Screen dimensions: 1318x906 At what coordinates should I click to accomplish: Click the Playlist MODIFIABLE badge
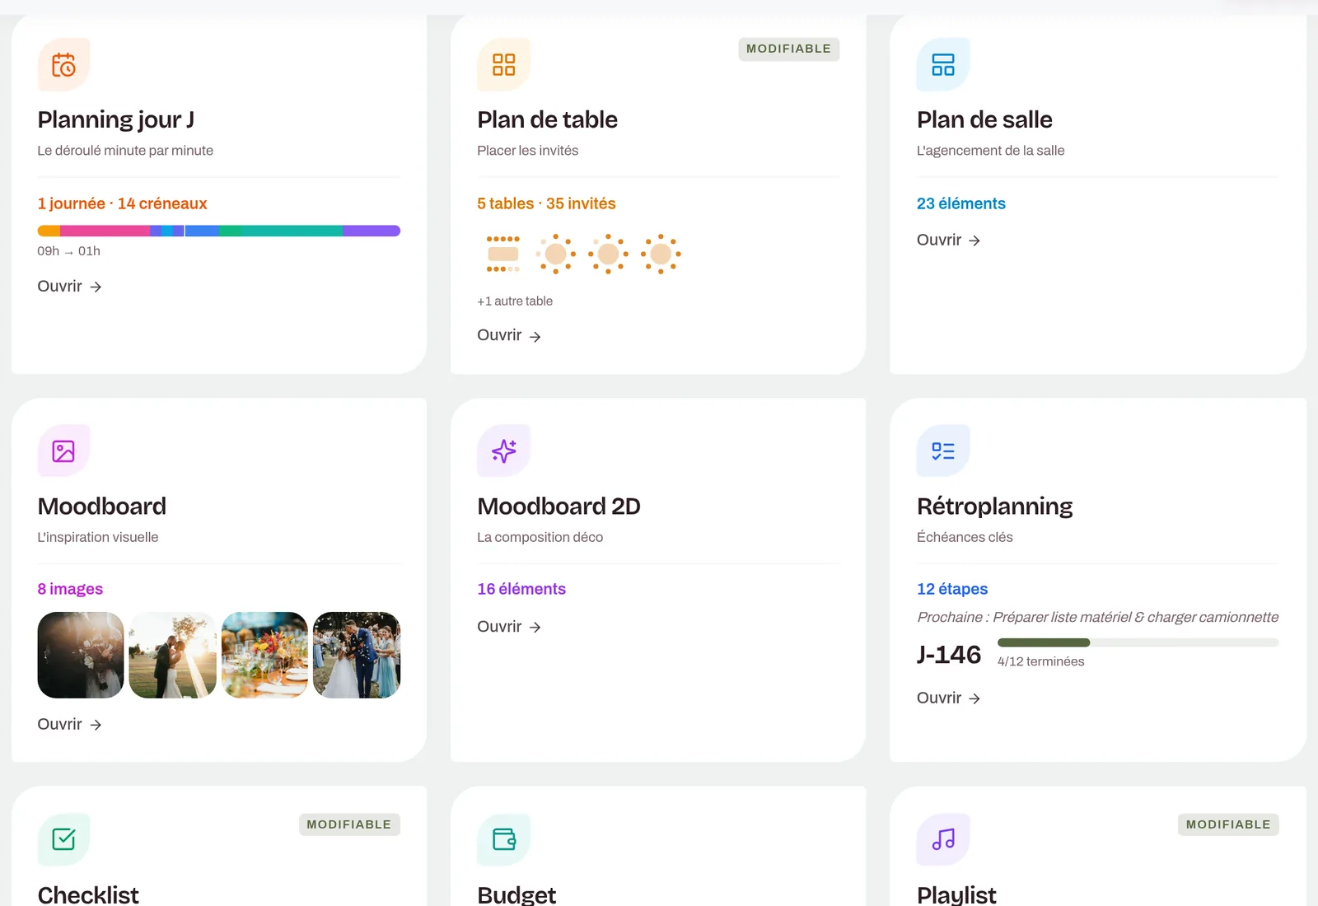pos(1228,824)
